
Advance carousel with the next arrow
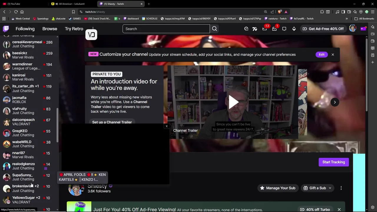point(335,102)
